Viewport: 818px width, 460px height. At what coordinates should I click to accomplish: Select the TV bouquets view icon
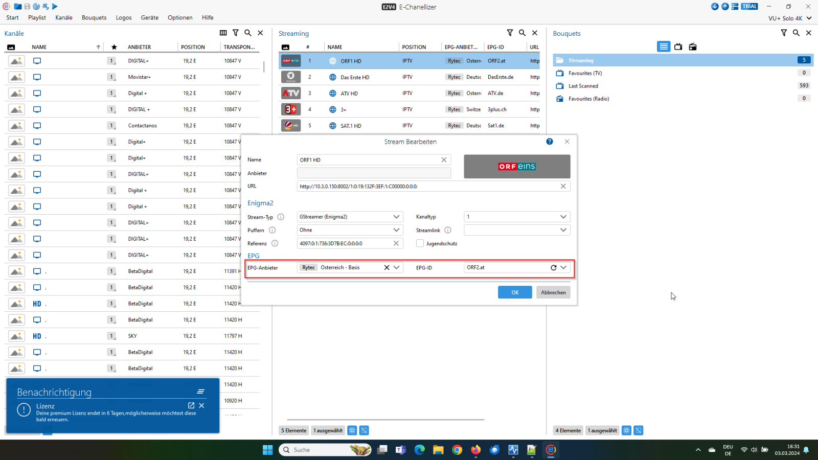[678, 47]
